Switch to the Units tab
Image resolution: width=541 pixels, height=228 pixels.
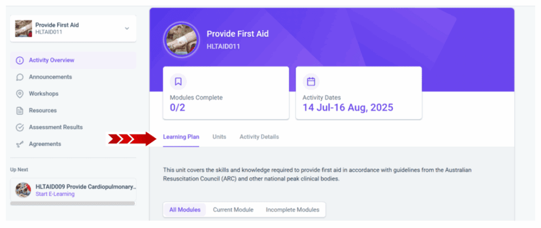point(219,137)
